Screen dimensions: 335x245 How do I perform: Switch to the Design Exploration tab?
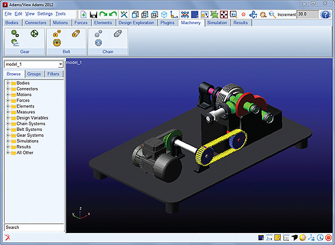point(136,23)
